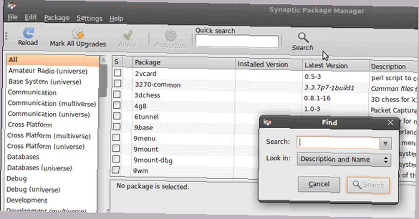Select the plain Development category
Viewport: 419px width, 219px height.
pyautogui.click(x=27, y=200)
